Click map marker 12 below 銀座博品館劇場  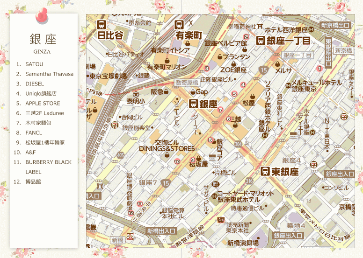(x=131, y=213)
